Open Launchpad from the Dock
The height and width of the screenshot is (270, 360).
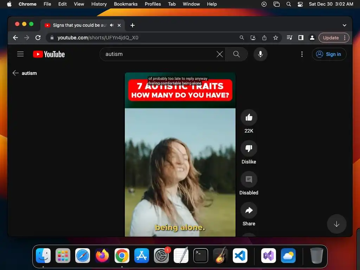[63, 256]
